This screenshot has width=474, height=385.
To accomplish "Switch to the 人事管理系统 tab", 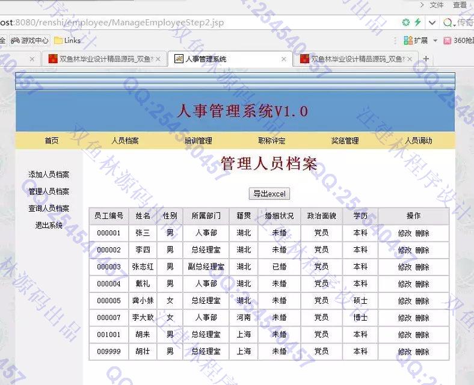I will point(230,59).
